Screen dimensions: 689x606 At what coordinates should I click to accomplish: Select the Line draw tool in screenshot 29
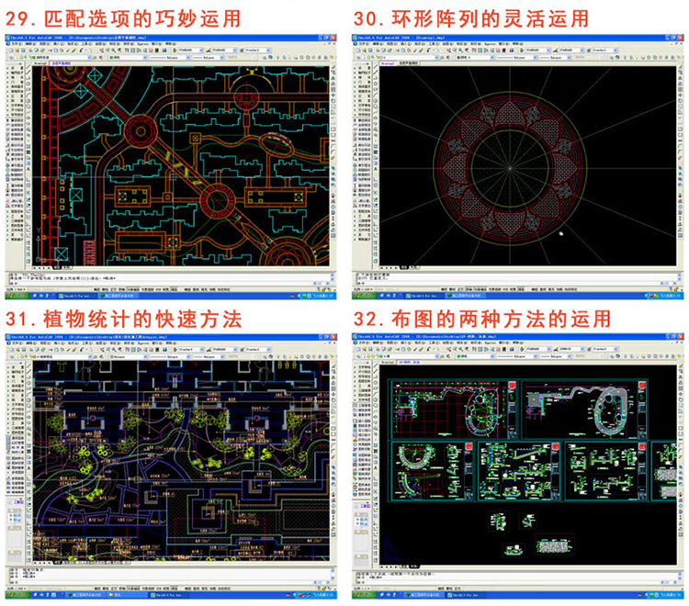tap(28, 66)
